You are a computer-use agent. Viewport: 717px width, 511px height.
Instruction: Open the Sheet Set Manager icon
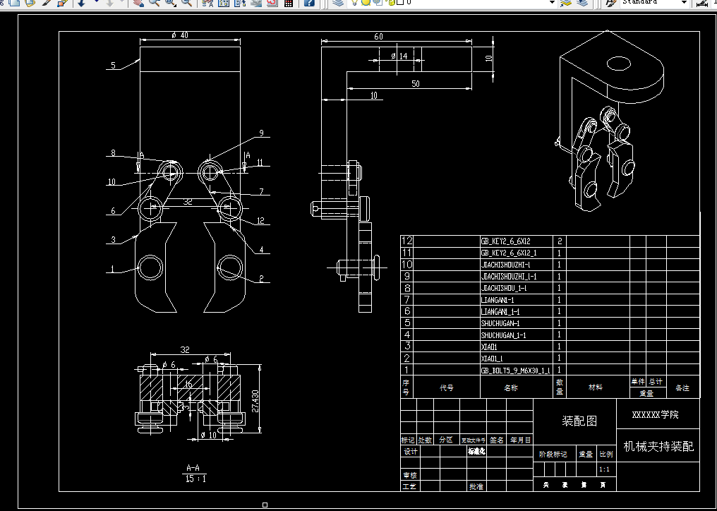(x=256, y=3)
